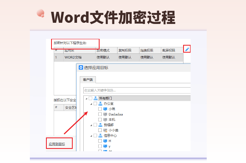Switch to the 客户端 tab
The width and height of the screenshot is (246, 163).
[88, 80]
